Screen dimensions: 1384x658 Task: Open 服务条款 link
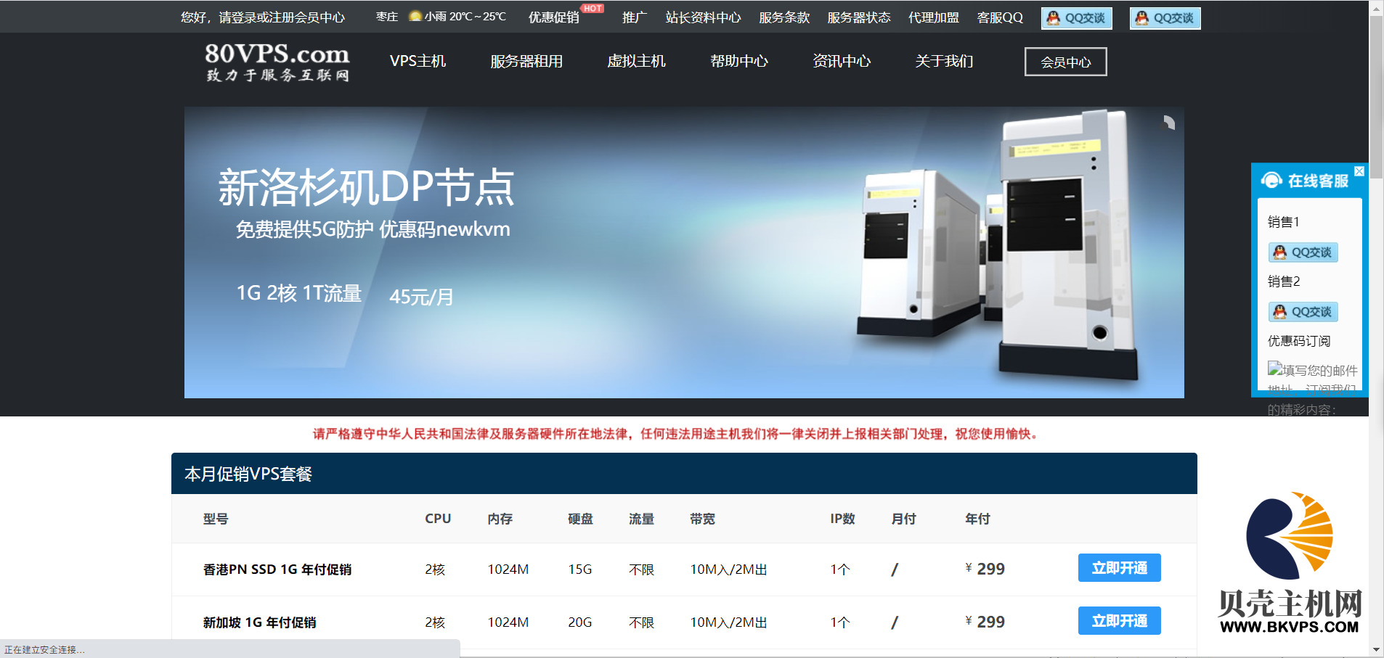point(784,17)
